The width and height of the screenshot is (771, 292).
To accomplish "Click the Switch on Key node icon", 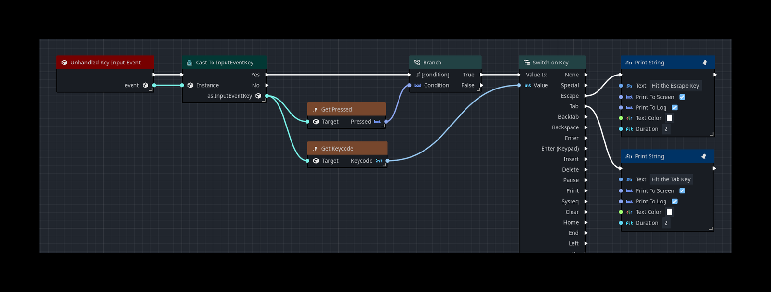I will point(527,63).
